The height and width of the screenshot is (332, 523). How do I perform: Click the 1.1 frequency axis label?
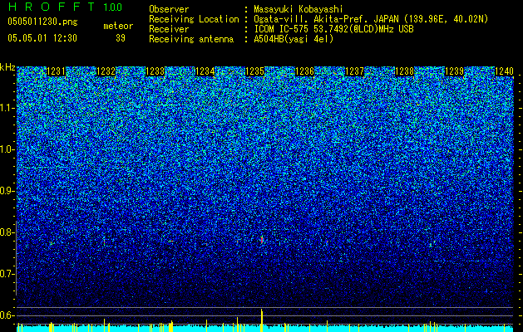click(7, 108)
